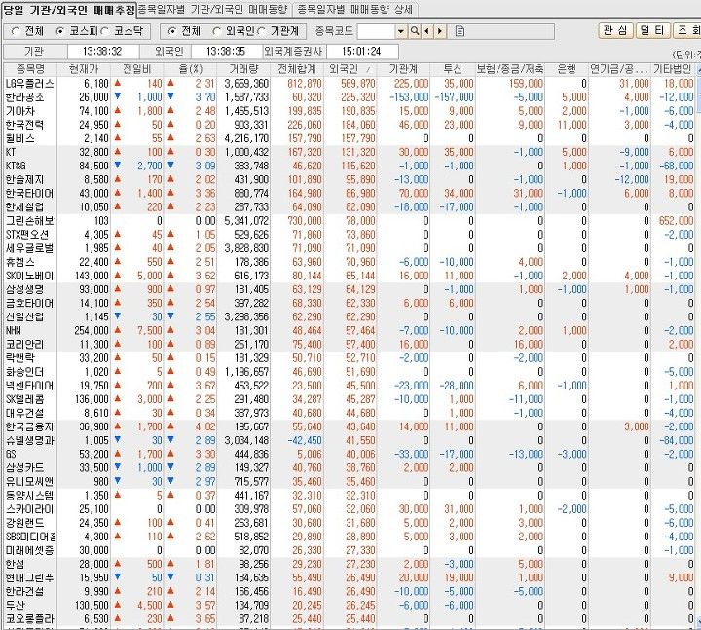701x630 pixels.
Task: Select the 기관계 radio button
Action: [x=261, y=31]
